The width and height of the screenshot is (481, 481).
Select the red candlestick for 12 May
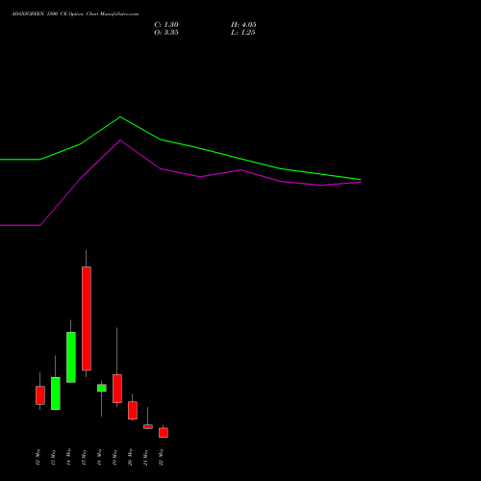40,395
